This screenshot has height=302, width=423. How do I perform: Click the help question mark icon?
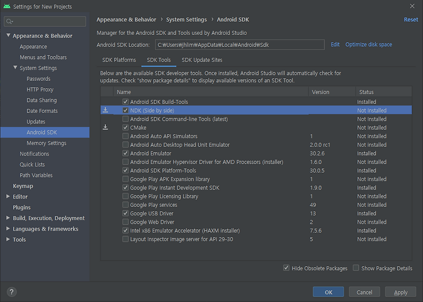pos(12,292)
